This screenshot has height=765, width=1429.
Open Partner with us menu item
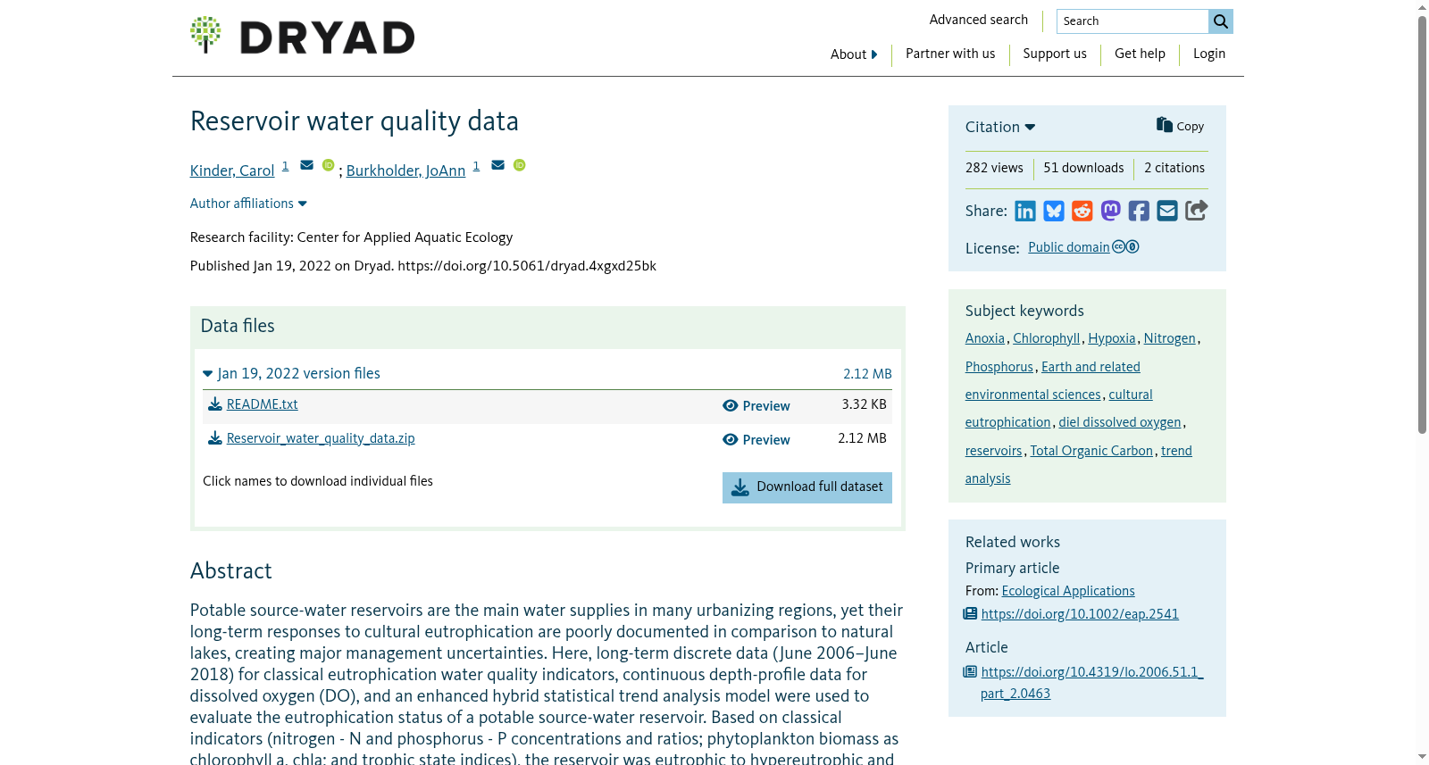click(950, 54)
